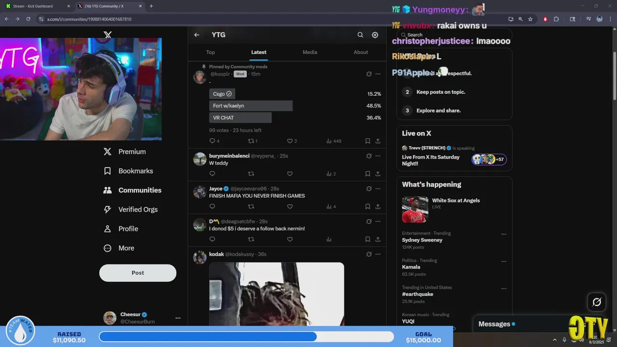Select Csgo poll option
Viewport: 617px width, 347px height.
click(222, 93)
